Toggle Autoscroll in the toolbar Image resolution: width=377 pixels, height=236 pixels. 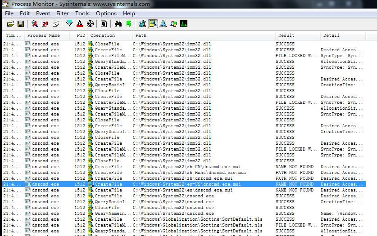(x=45, y=24)
